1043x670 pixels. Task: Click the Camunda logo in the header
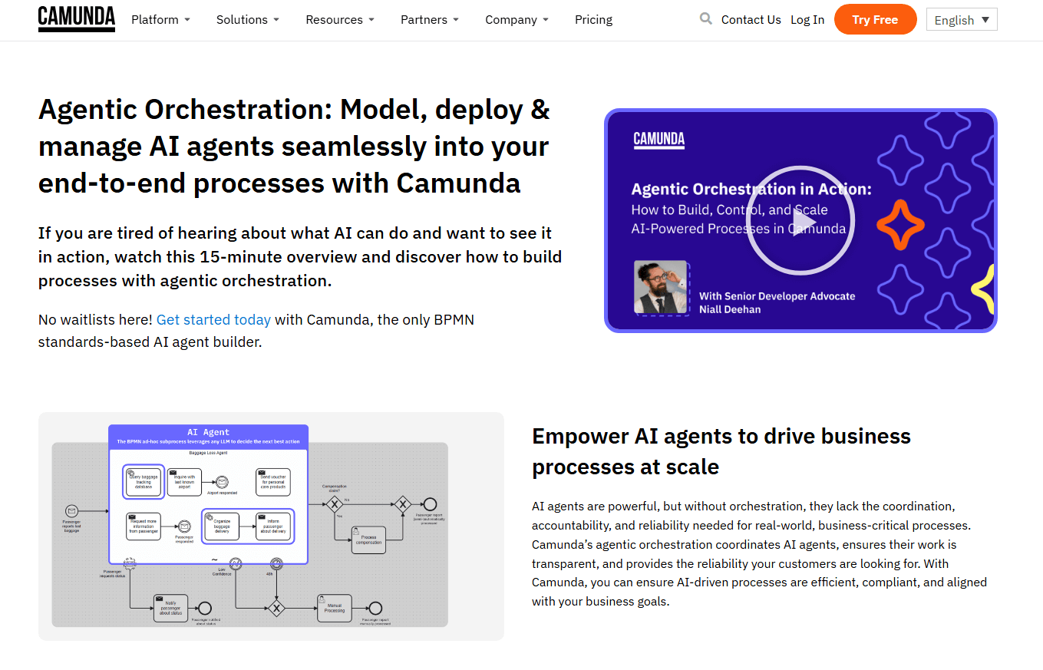tap(77, 19)
